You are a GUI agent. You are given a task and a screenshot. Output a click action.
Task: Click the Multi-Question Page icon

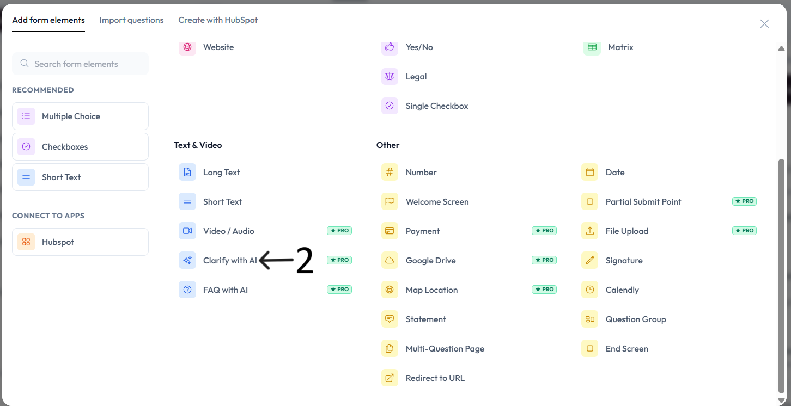tap(390, 349)
